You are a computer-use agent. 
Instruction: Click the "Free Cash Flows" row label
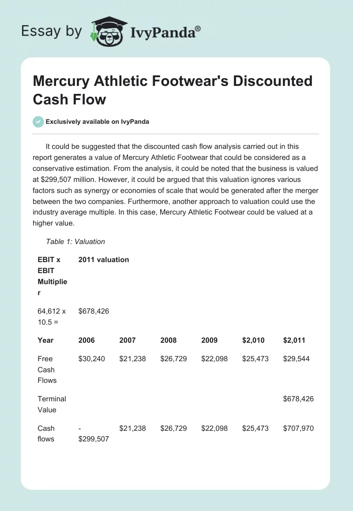pos(47,369)
